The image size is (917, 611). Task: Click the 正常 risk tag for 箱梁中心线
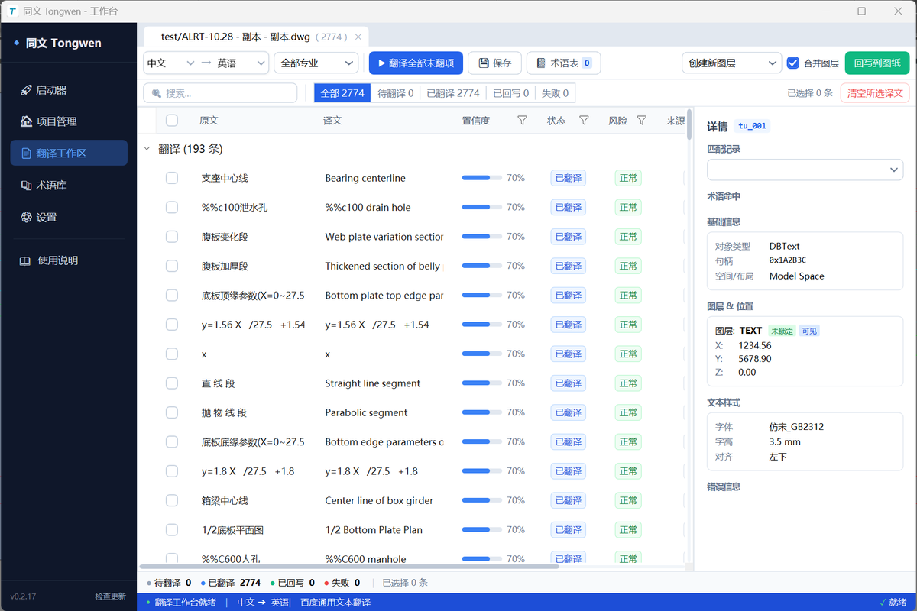(x=628, y=500)
